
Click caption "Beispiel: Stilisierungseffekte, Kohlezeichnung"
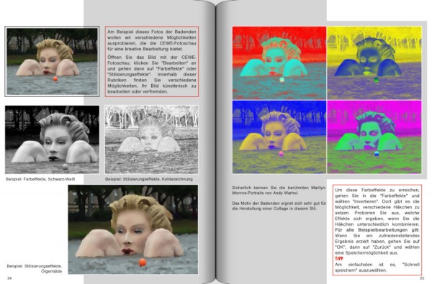(149, 179)
